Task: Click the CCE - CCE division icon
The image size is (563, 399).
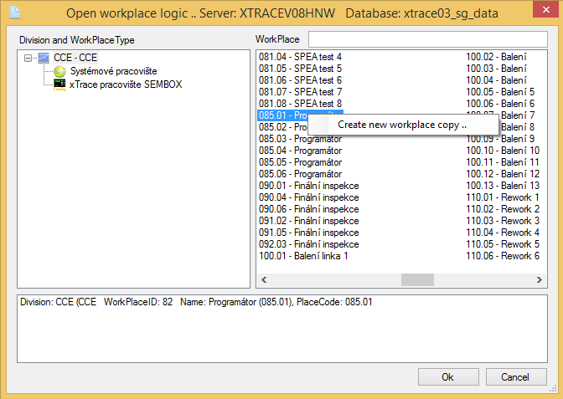Action: [44, 59]
